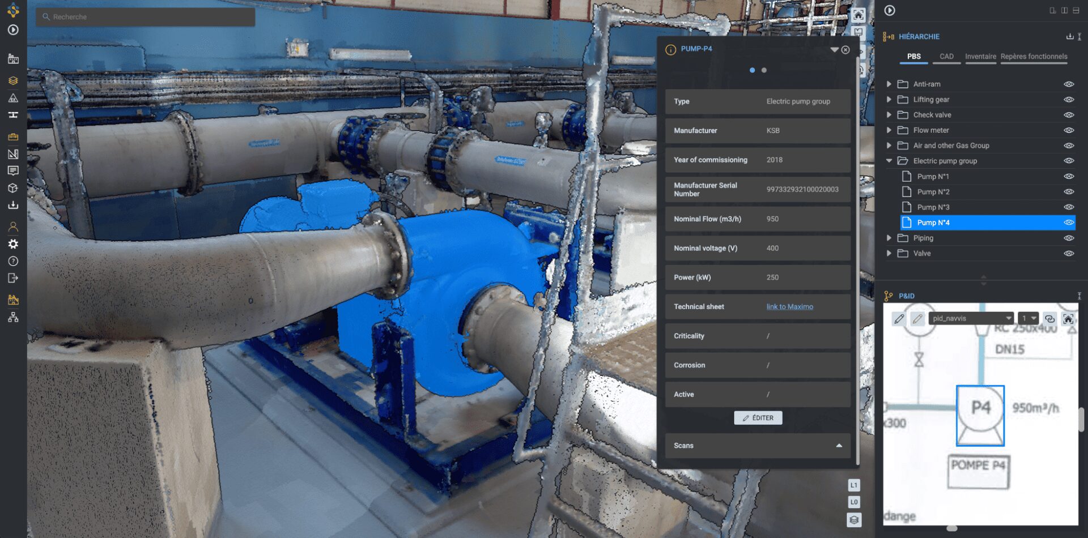This screenshot has width=1088, height=538.
Task: Open the pid_navvis dropdown
Action: click(971, 319)
